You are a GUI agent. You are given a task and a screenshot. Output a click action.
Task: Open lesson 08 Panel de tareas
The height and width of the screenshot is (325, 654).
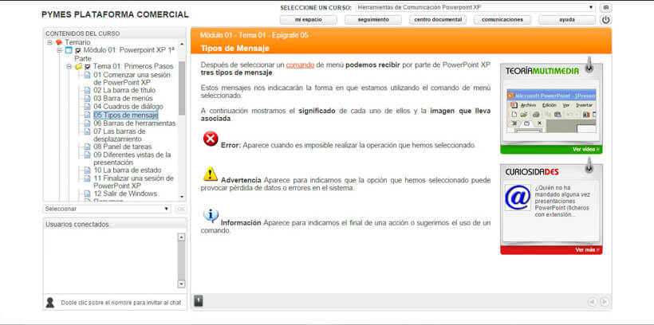(x=123, y=147)
